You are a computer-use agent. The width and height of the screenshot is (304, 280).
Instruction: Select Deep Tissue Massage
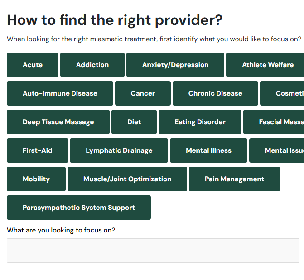[x=58, y=122]
